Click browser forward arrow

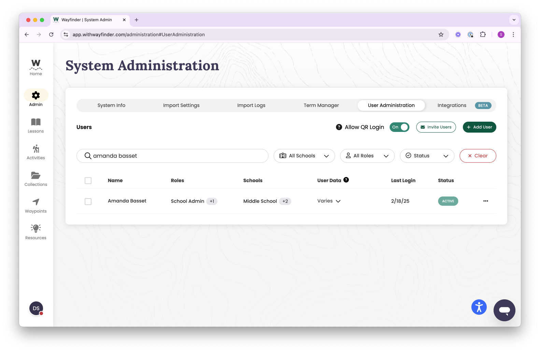coord(39,35)
